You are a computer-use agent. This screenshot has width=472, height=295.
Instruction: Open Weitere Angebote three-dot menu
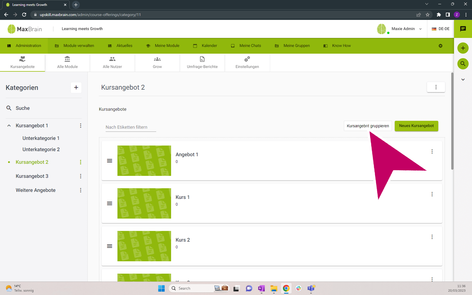[x=81, y=190]
